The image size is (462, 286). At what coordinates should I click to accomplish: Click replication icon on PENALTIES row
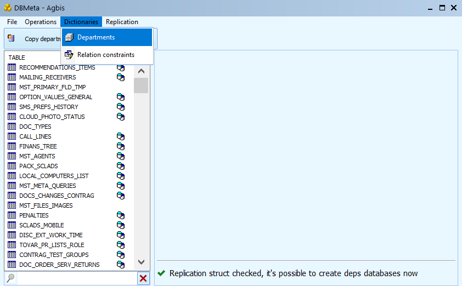121,215
